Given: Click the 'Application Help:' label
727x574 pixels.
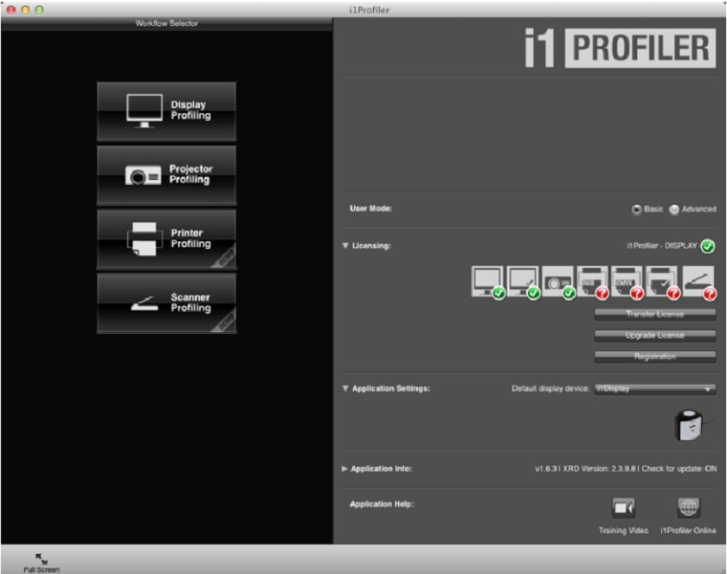Looking at the screenshot, I should click(x=382, y=504).
